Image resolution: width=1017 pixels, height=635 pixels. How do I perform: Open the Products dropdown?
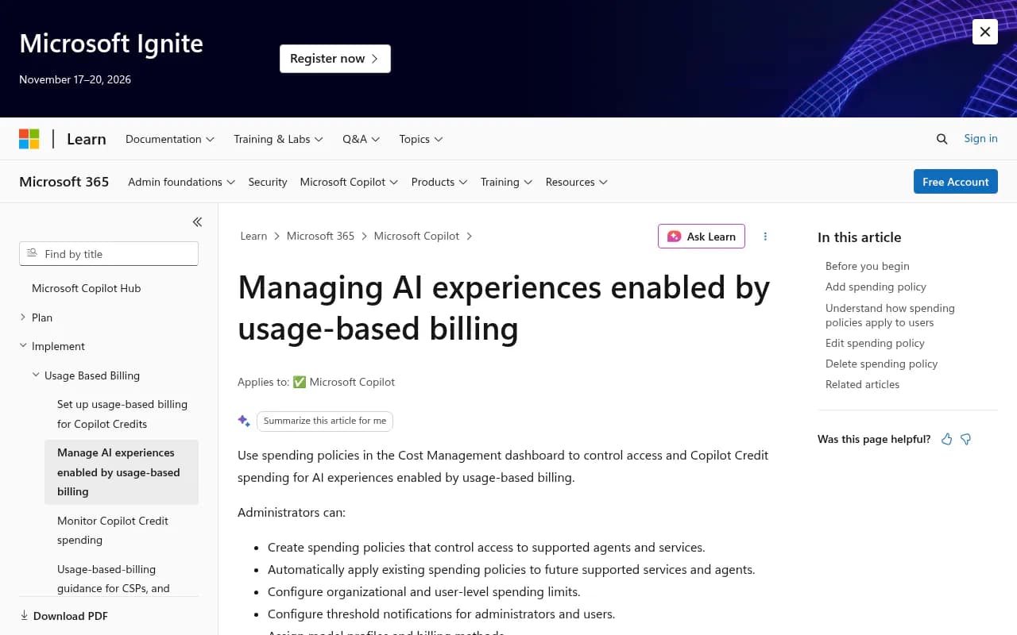pyautogui.click(x=439, y=182)
